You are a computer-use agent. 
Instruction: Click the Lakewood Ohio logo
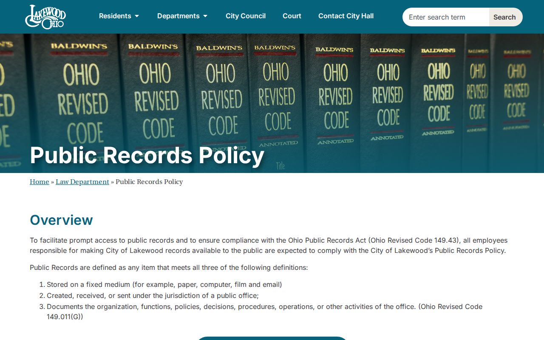pos(45,17)
